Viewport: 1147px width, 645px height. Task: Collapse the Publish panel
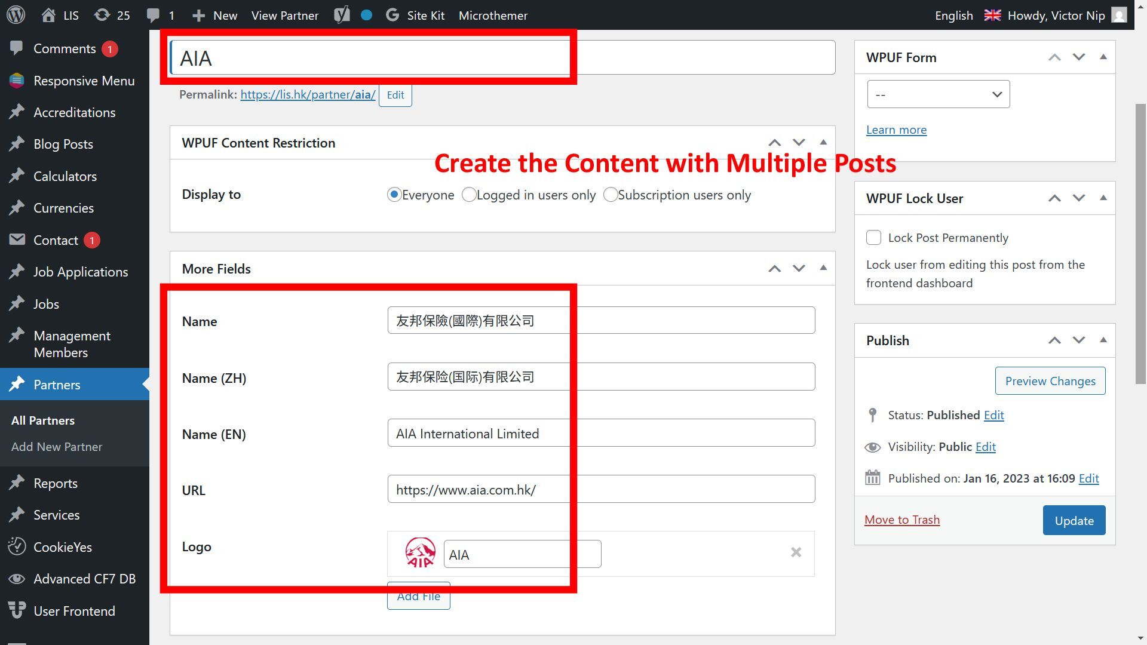(1103, 340)
